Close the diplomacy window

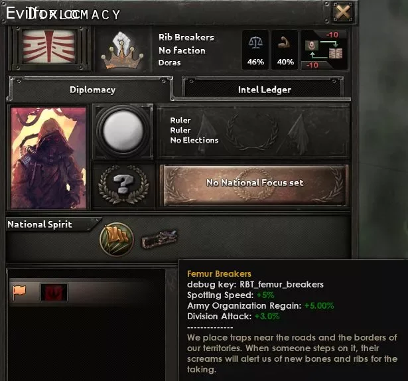pos(343,12)
